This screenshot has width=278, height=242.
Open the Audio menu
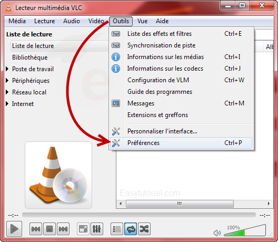[x=72, y=21]
